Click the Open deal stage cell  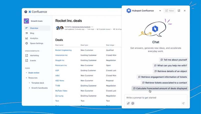tap(108, 65)
